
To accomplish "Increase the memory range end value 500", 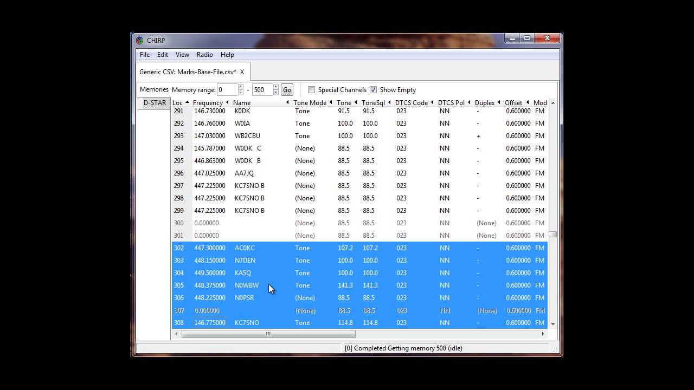I will click(x=276, y=87).
